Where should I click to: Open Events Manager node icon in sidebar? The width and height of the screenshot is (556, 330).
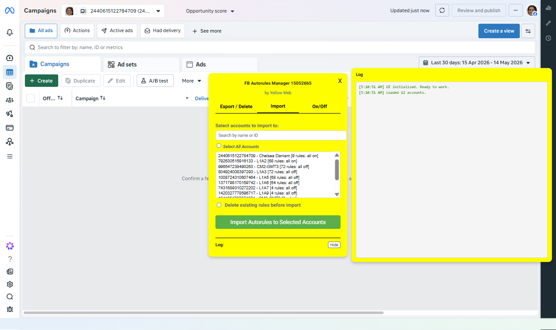pos(10,142)
